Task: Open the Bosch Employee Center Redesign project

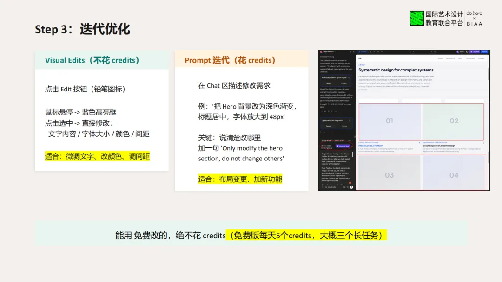Action: pos(439,146)
